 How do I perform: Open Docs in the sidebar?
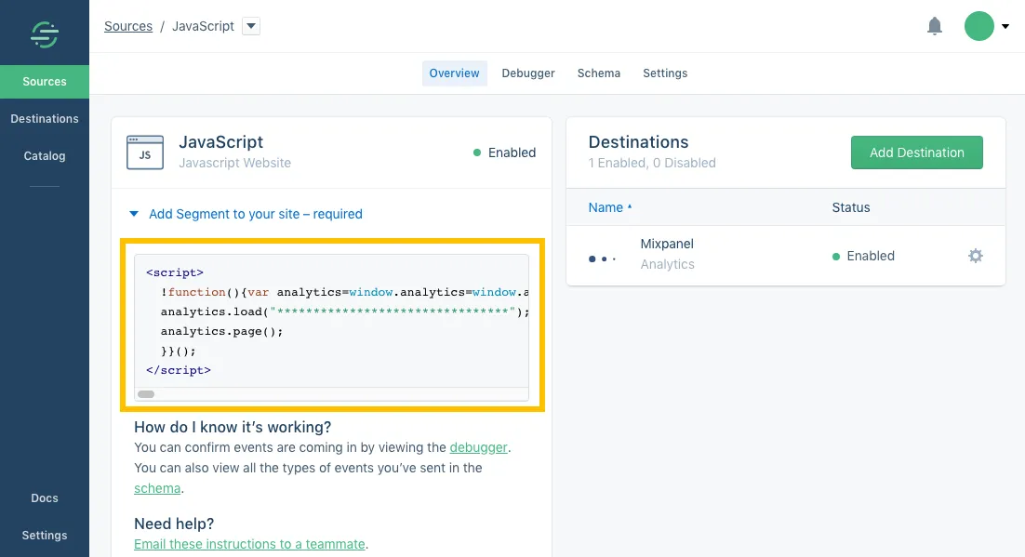click(x=45, y=498)
